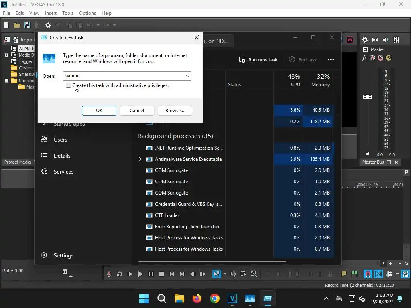The image size is (411, 308).
Task: Open a project using the folder icon
Action: point(17,25)
